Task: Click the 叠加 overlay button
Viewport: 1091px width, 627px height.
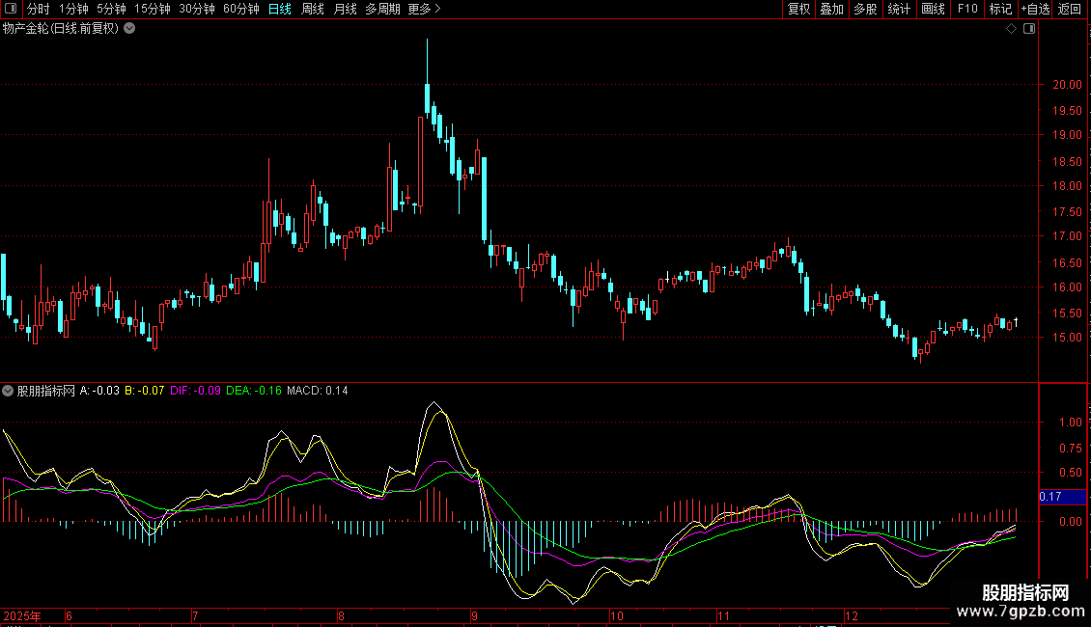Action: click(x=831, y=9)
